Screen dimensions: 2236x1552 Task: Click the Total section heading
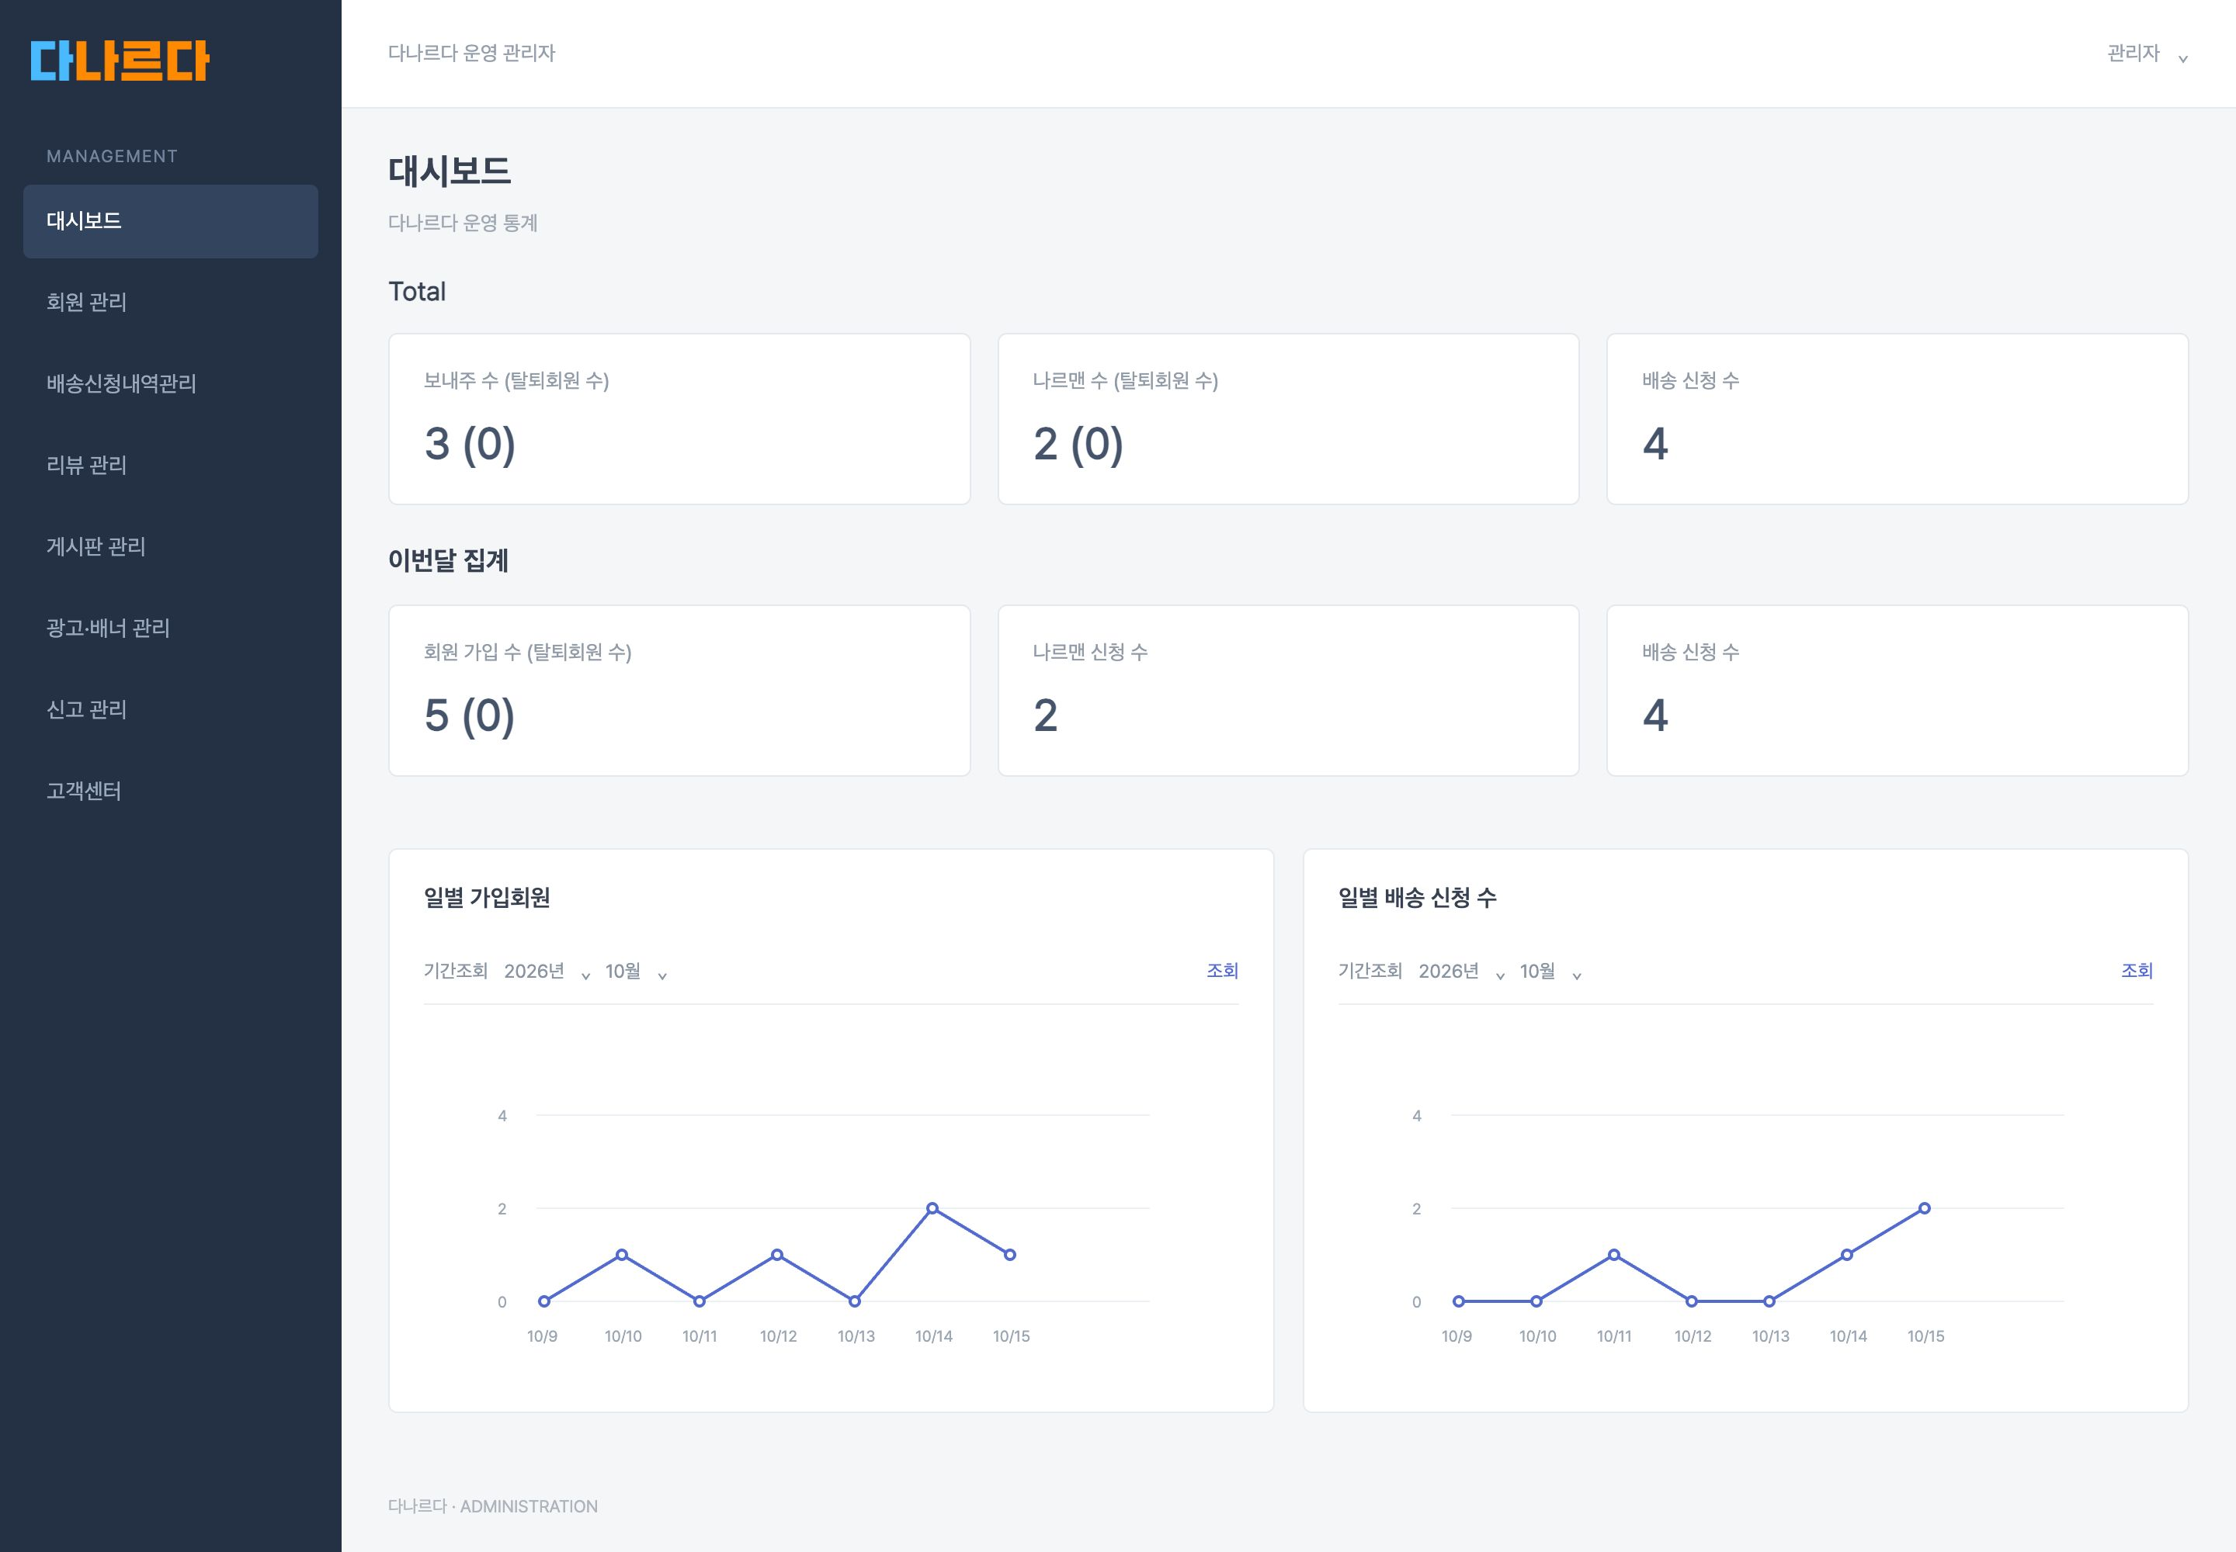(418, 292)
